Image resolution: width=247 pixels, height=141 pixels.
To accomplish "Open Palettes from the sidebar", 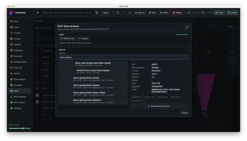I will click(20, 44).
